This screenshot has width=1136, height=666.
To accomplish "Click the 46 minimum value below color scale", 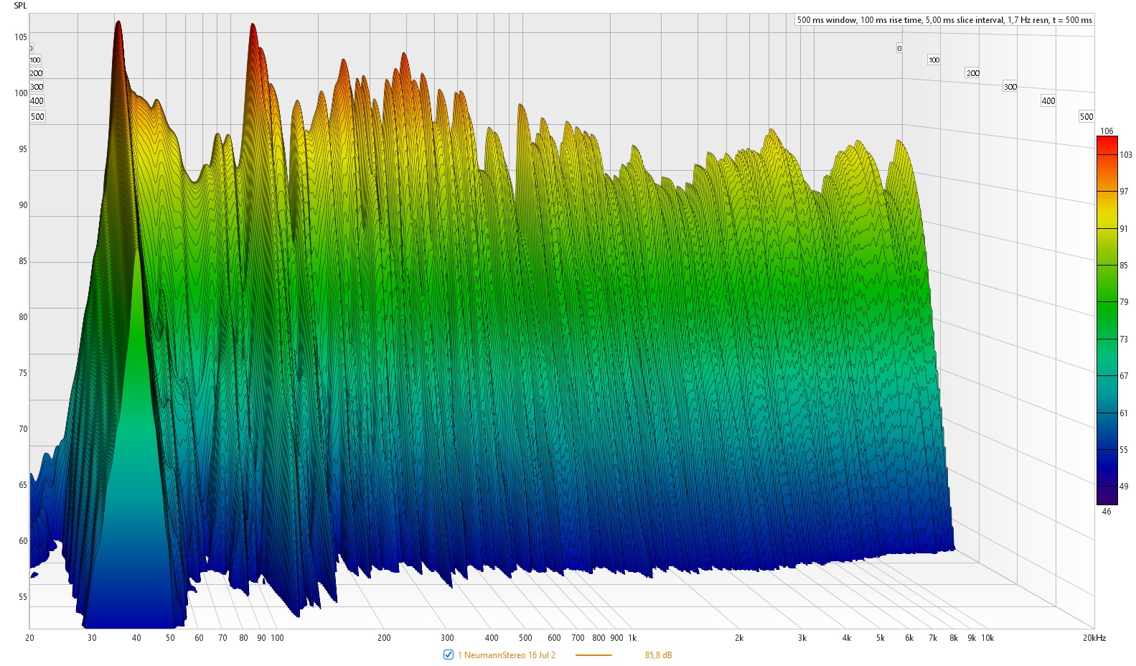I will coord(1106,512).
